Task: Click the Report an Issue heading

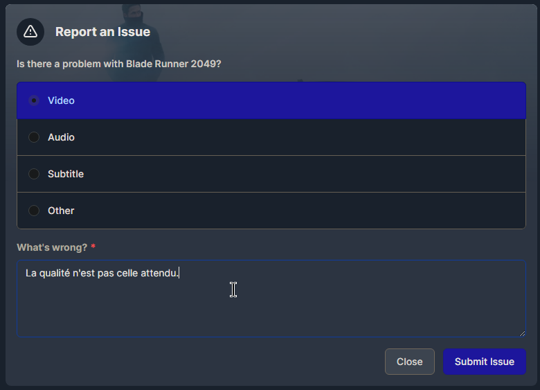Action: click(102, 32)
